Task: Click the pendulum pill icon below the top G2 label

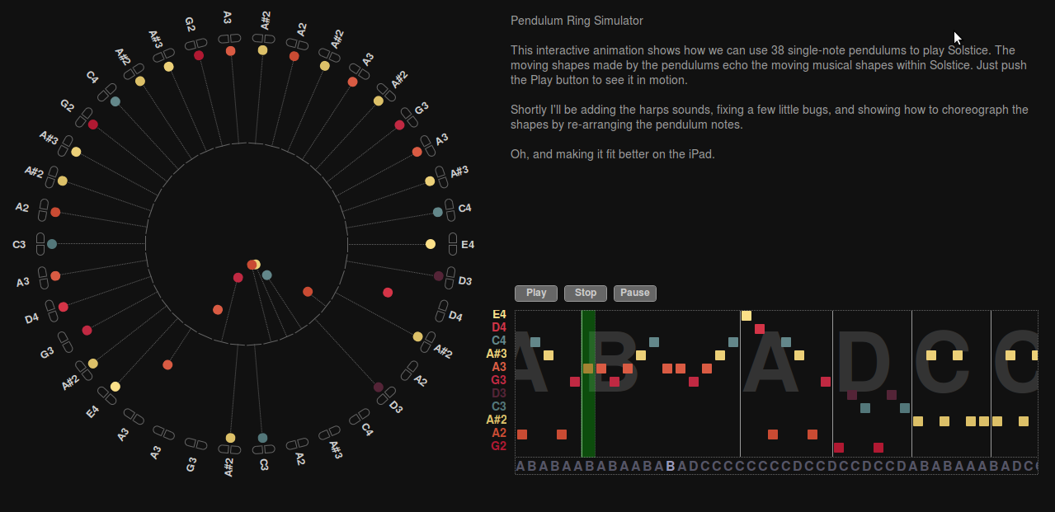Action: coord(196,44)
